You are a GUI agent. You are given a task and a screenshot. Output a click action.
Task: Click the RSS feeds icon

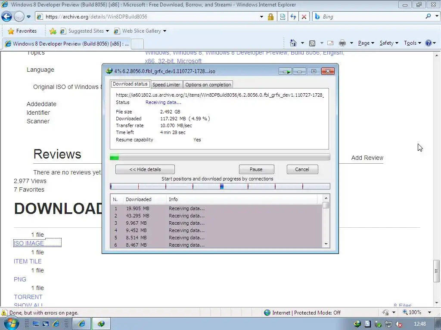pos(312,43)
